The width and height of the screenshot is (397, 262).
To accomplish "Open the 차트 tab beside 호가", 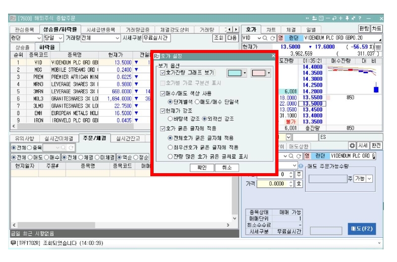I will click(271, 30).
